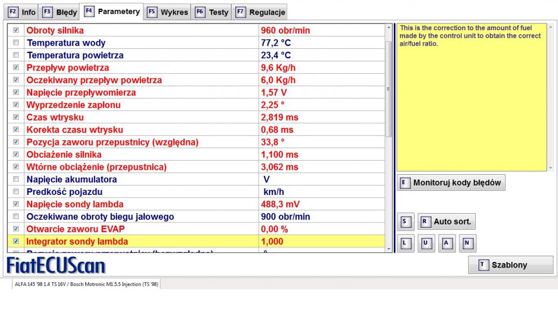The height and width of the screenshot is (329, 558).
Task: Click description panel scroll up arrow
Action: (551, 27)
